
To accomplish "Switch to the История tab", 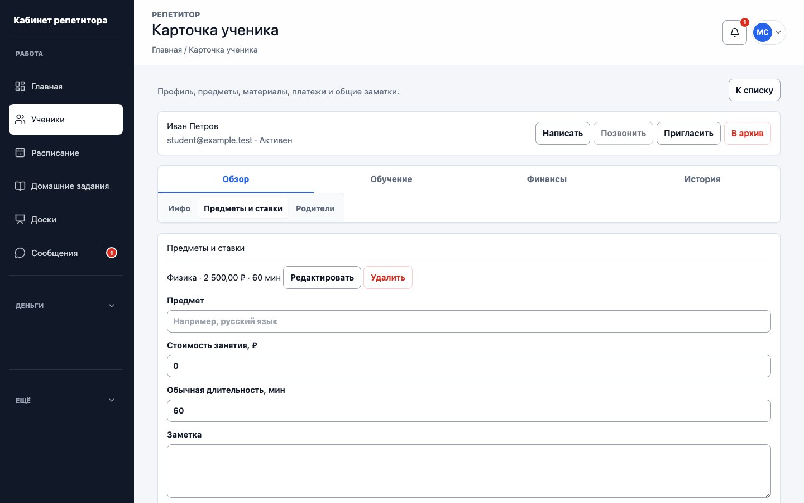I will click(x=702, y=179).
